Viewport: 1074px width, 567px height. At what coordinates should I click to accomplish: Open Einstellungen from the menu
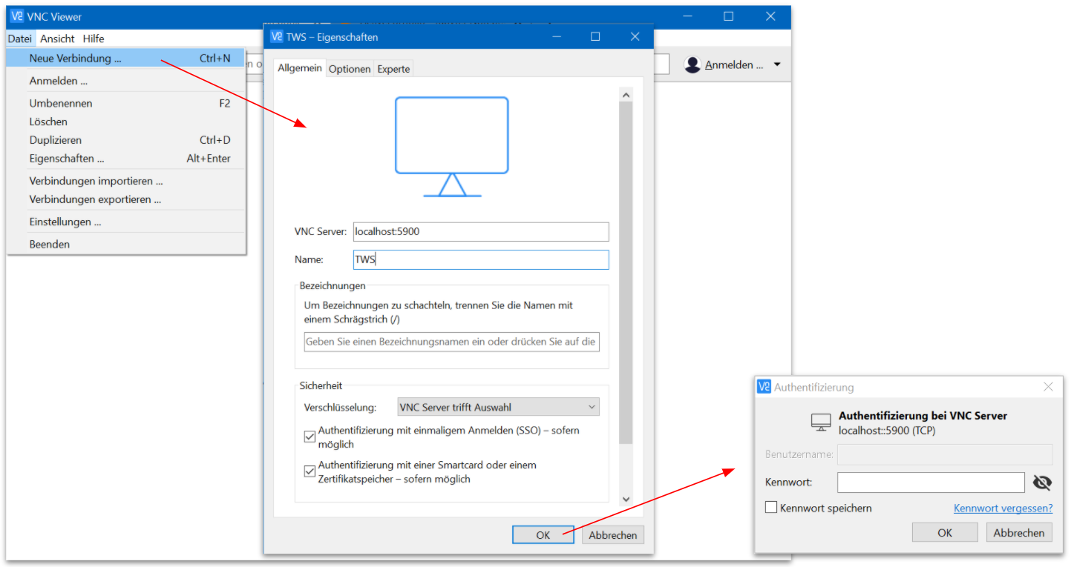pyautogui.click(x=125, y=222)
